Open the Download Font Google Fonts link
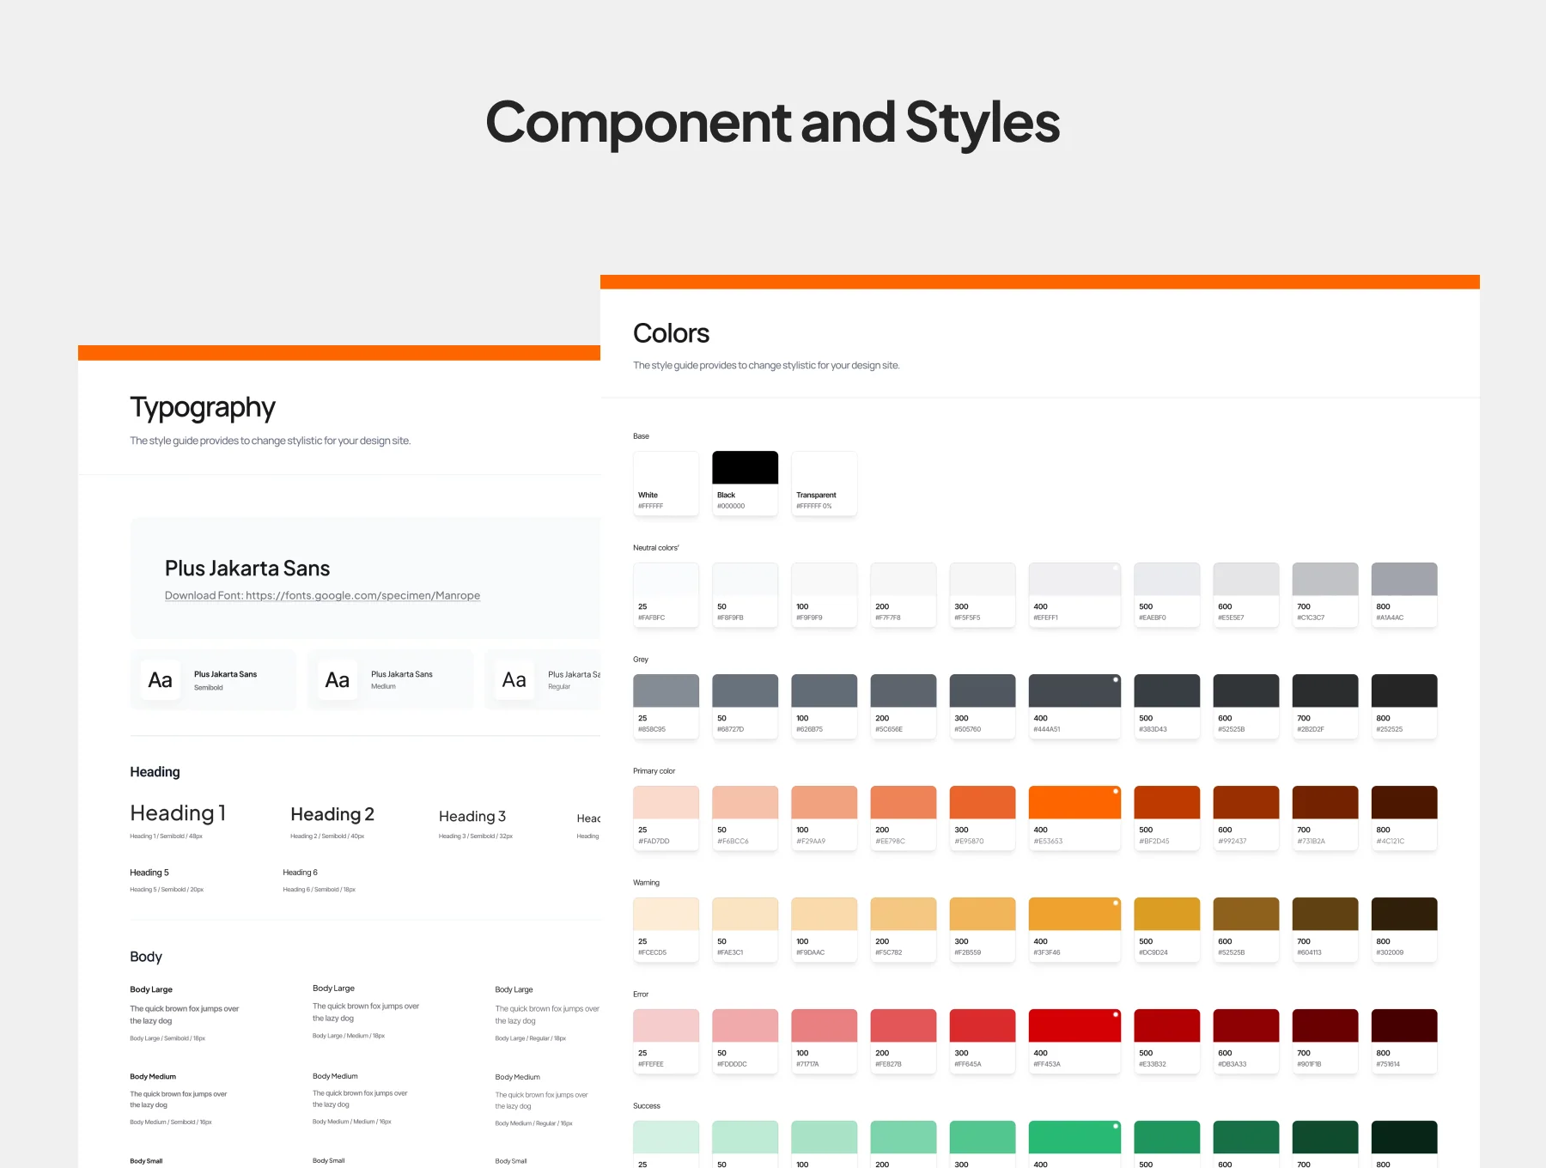The height and width of the screenshot is (1168, 1546). [x=322, y=595]
